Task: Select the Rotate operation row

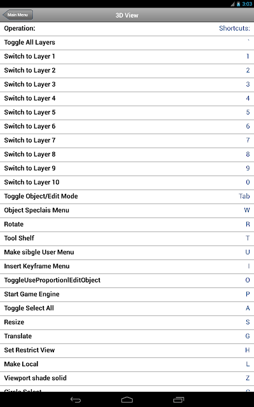Action: click(x=127, y=224)
